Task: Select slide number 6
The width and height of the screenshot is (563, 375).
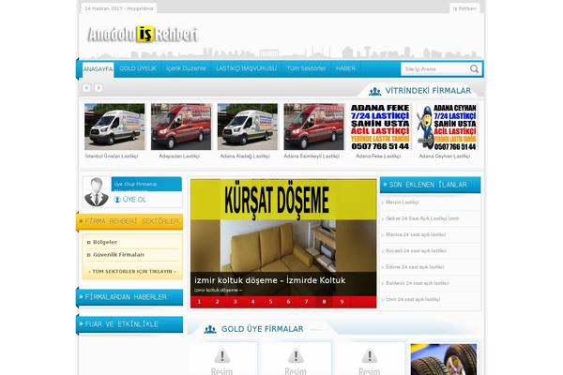Action: pyautogui.click(x=288, y=302)
